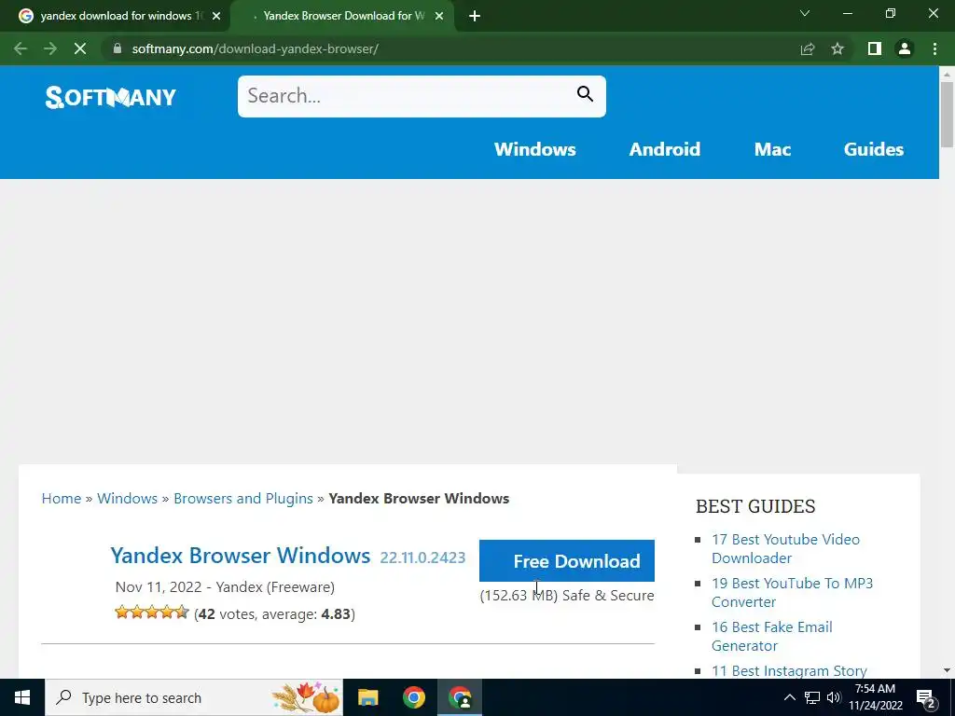Open '19 Best YouTube To MP3 Converter' guide
Viewport: 955px width, 716px height.
click(x=792, y=592)
